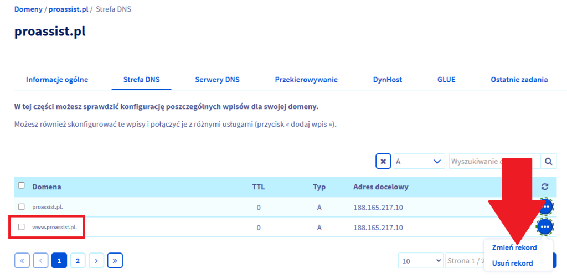567x279 pixels.
Task: Open the DynHost tab
Action: tap(387, 80)
